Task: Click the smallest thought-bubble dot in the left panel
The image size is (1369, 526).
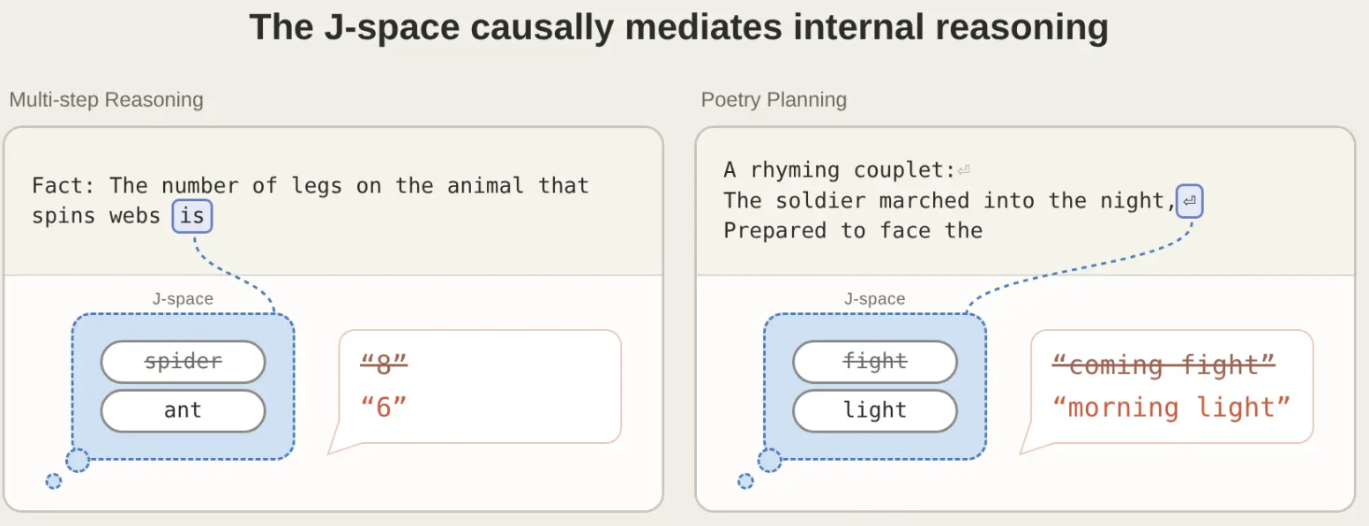Action: (53, 481)
